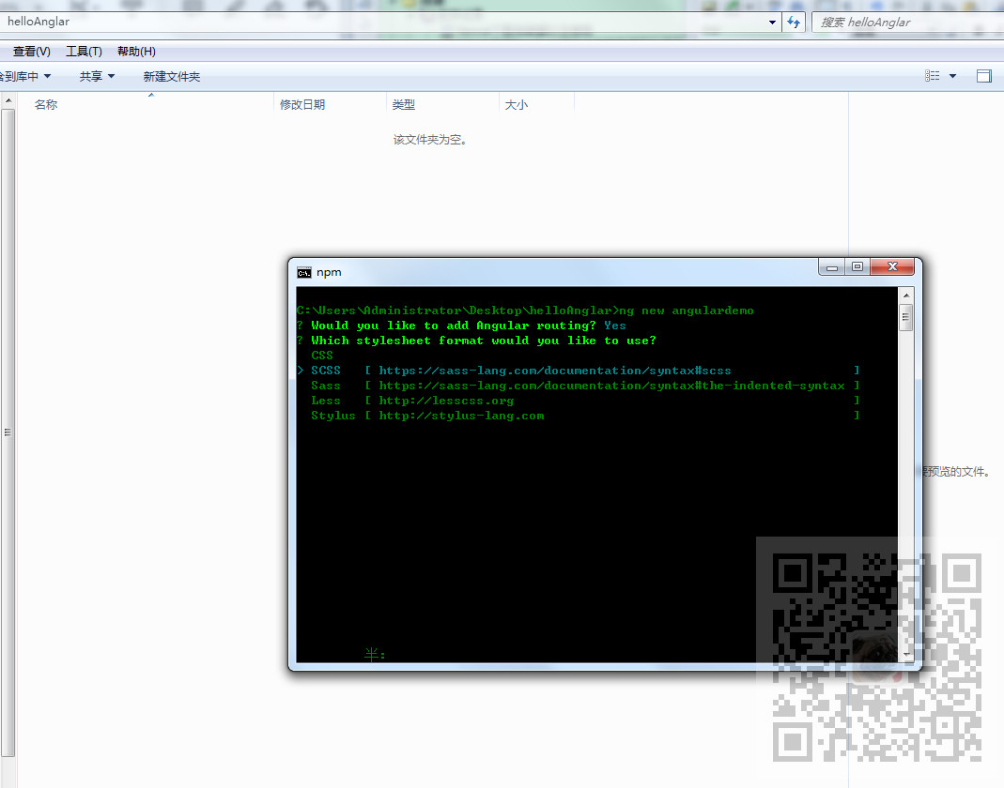Open the 工具(T) menu in Explorer

coord(84,52)
